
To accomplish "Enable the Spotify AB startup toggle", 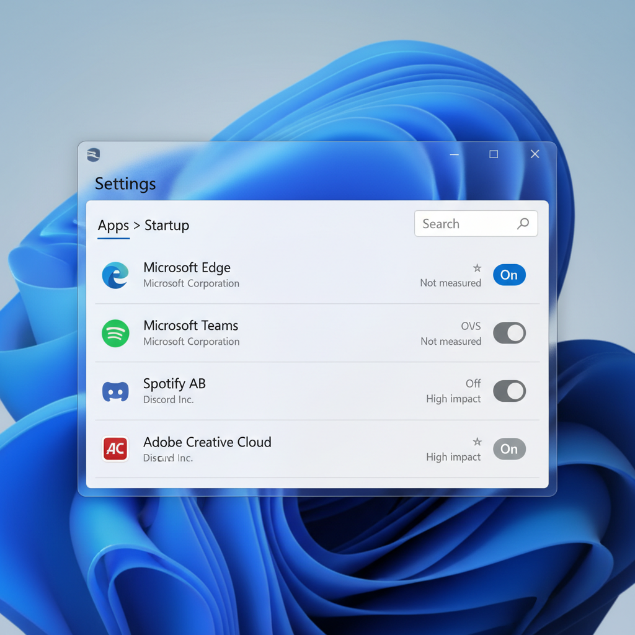I will (509, 391).
